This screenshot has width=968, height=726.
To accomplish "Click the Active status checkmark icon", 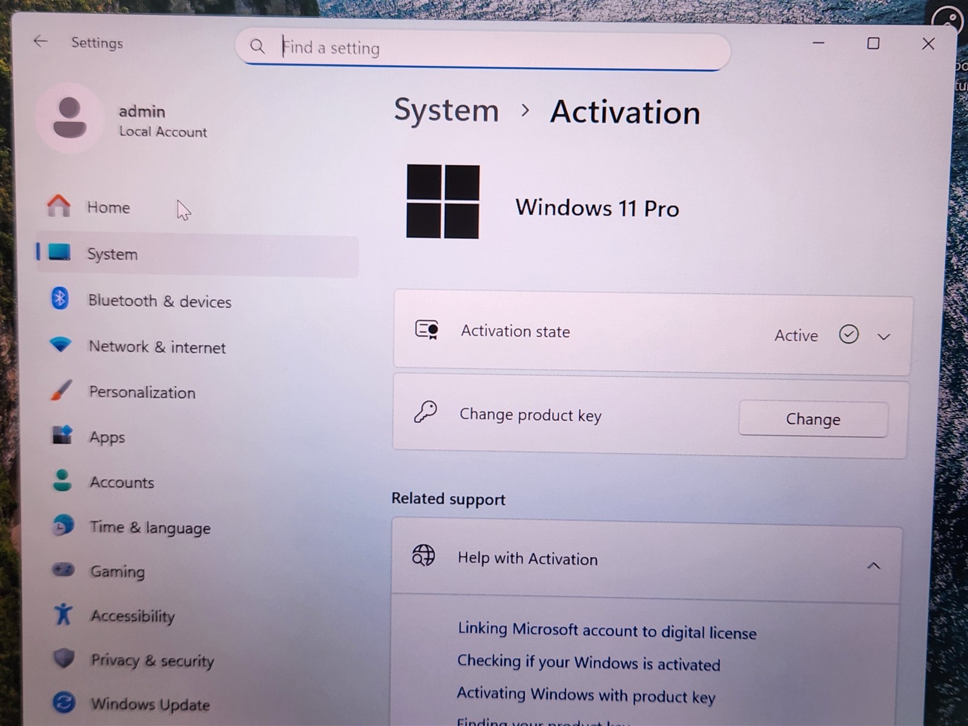I will tap(849, 334).
